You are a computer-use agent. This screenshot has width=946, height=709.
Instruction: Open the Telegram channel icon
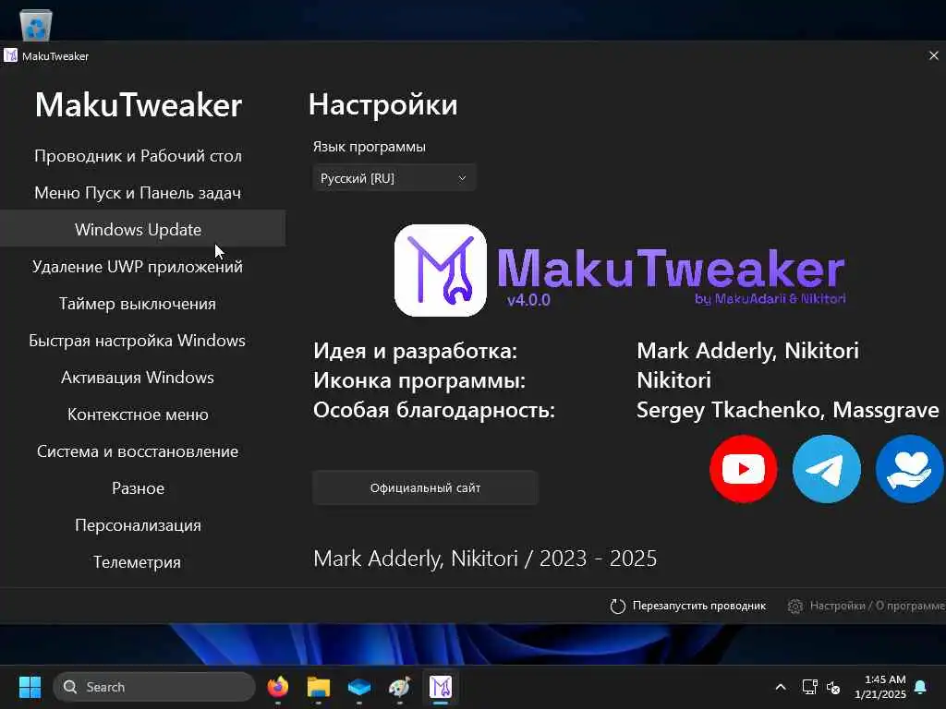[827, 469]
